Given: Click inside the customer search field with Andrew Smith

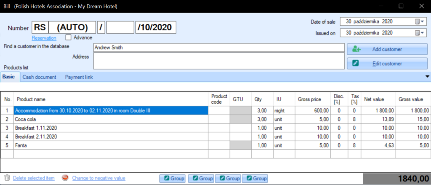Looking at the screenshot, I should pos(219,48).
